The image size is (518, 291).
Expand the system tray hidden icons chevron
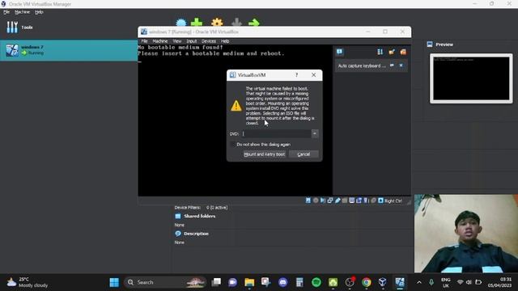click(x=419, y=282)
